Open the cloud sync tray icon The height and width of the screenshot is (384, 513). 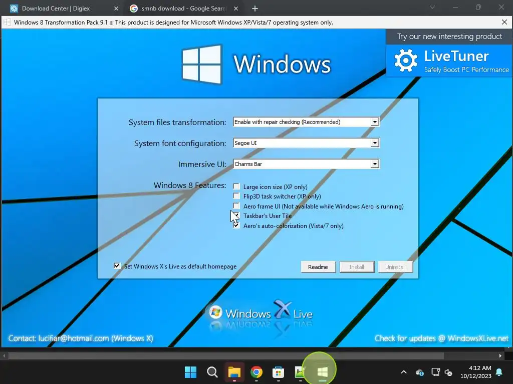coord(420,372)
